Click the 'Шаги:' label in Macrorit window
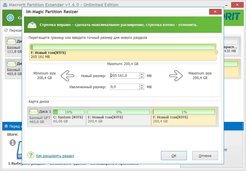 tap(13, 134)
